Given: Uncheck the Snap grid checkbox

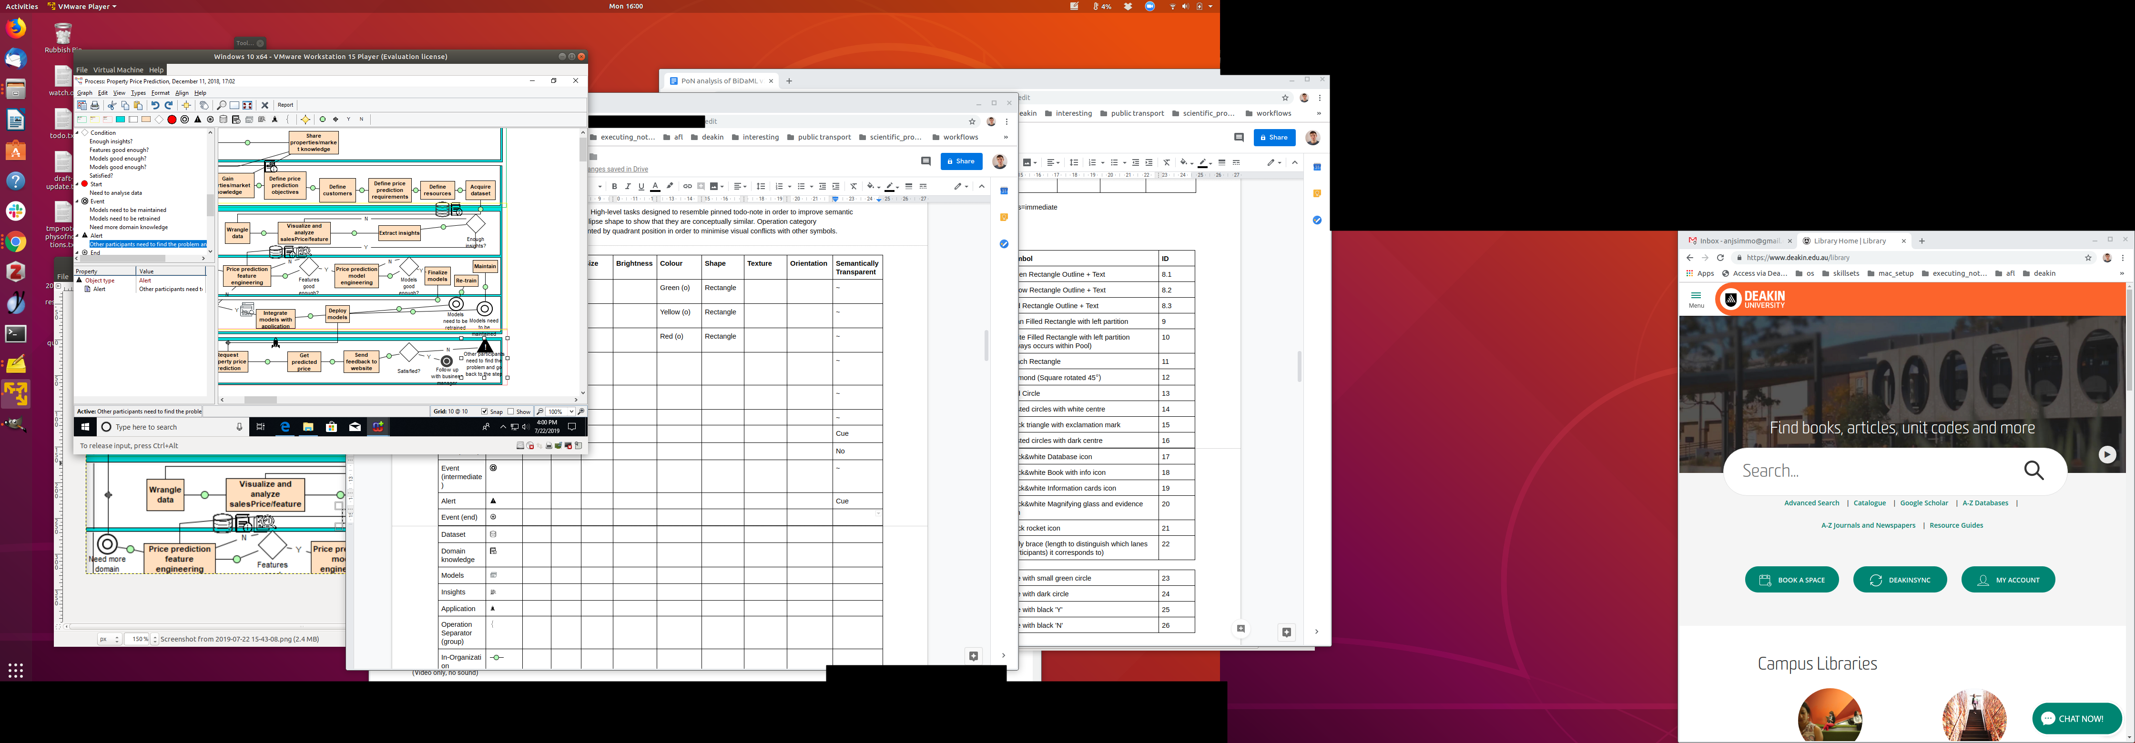Looking at the screenshot, I should (484, 412).
